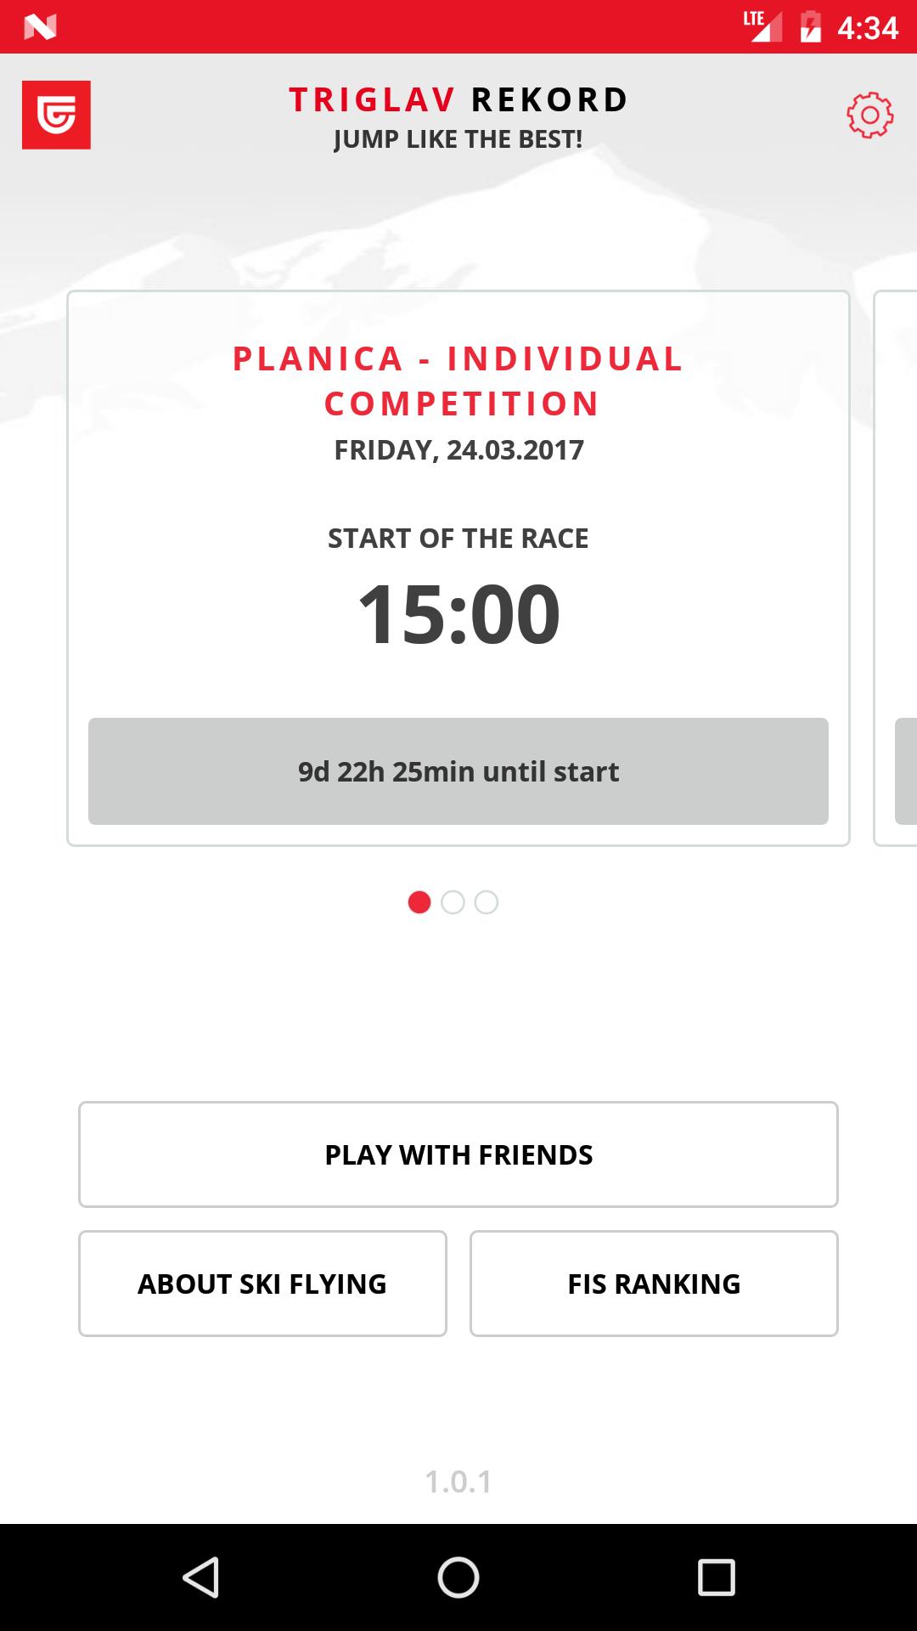This screenshot has width=917, height=1631.
Task: Open About Ski Flying section
Action: click(262, 1284)
